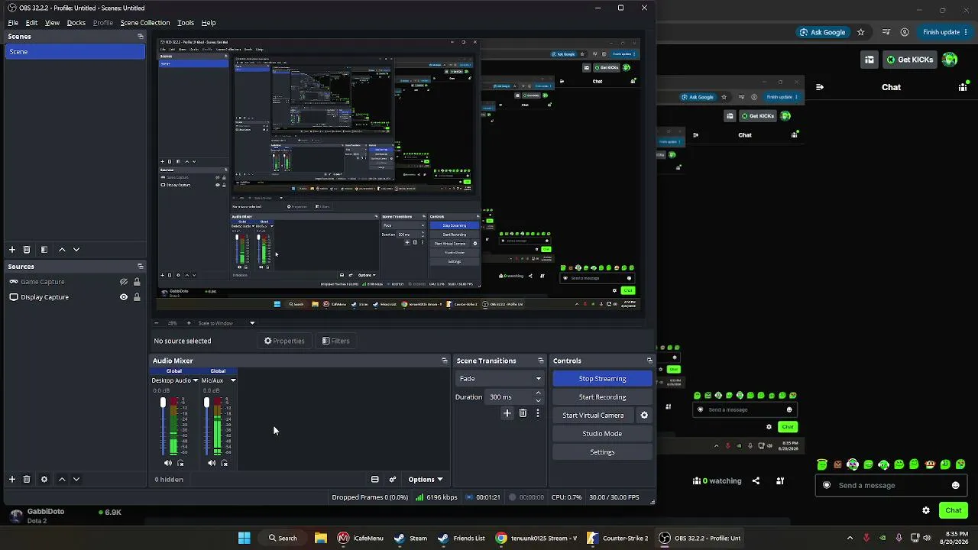The width and height of the screenshot is (978, 550).
Task: Open virtual camera settings gear
Action: tap(644, 416)
